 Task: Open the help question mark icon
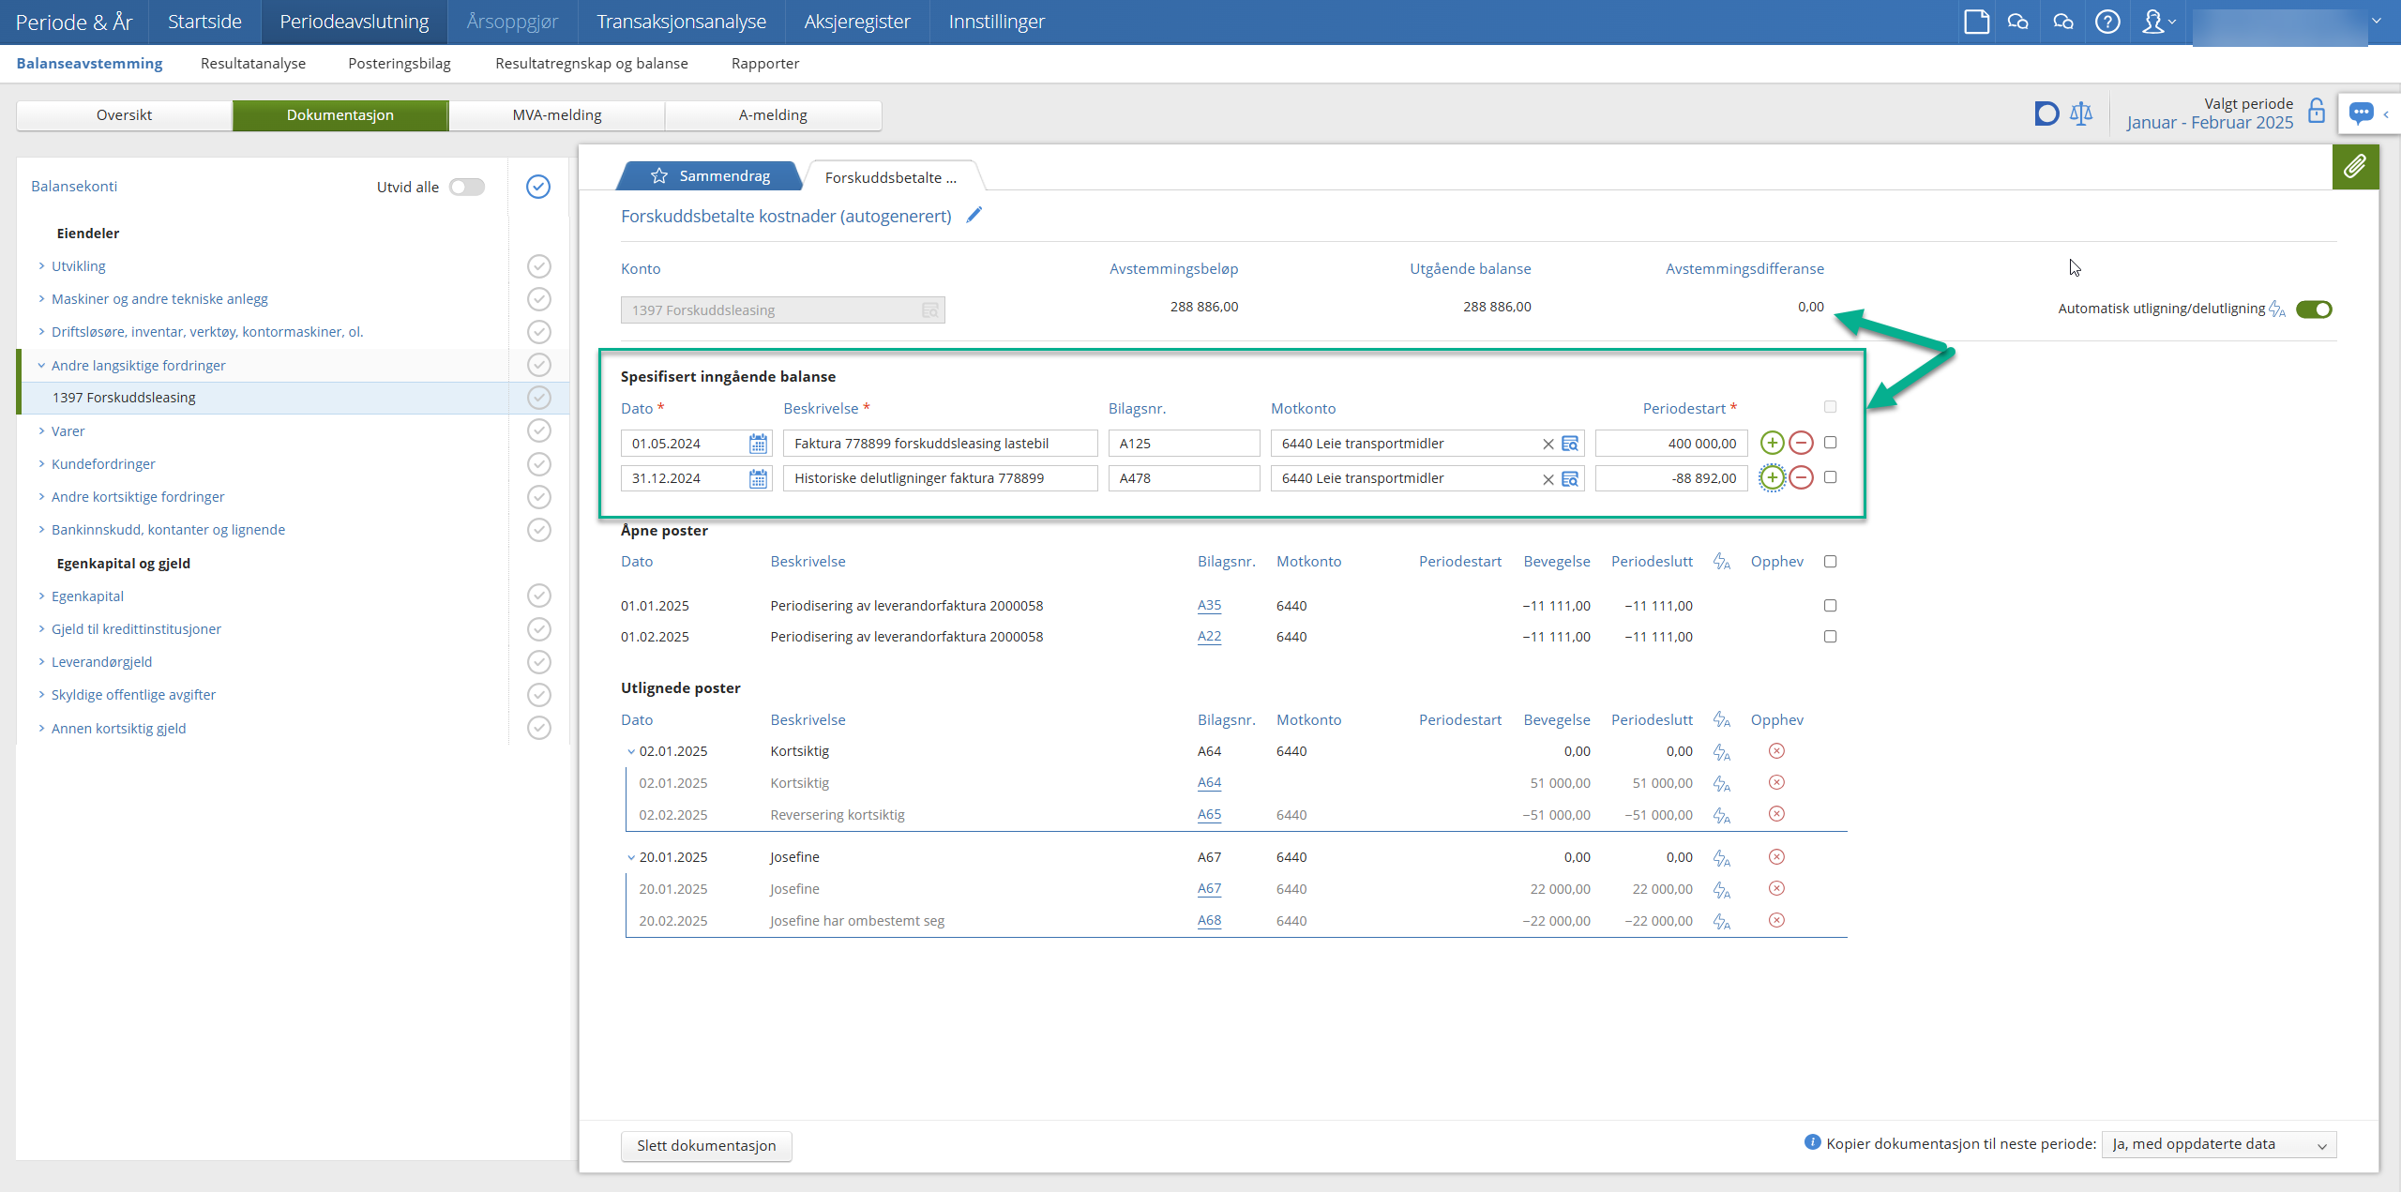pyautogui.click(x=2107, y=22)
